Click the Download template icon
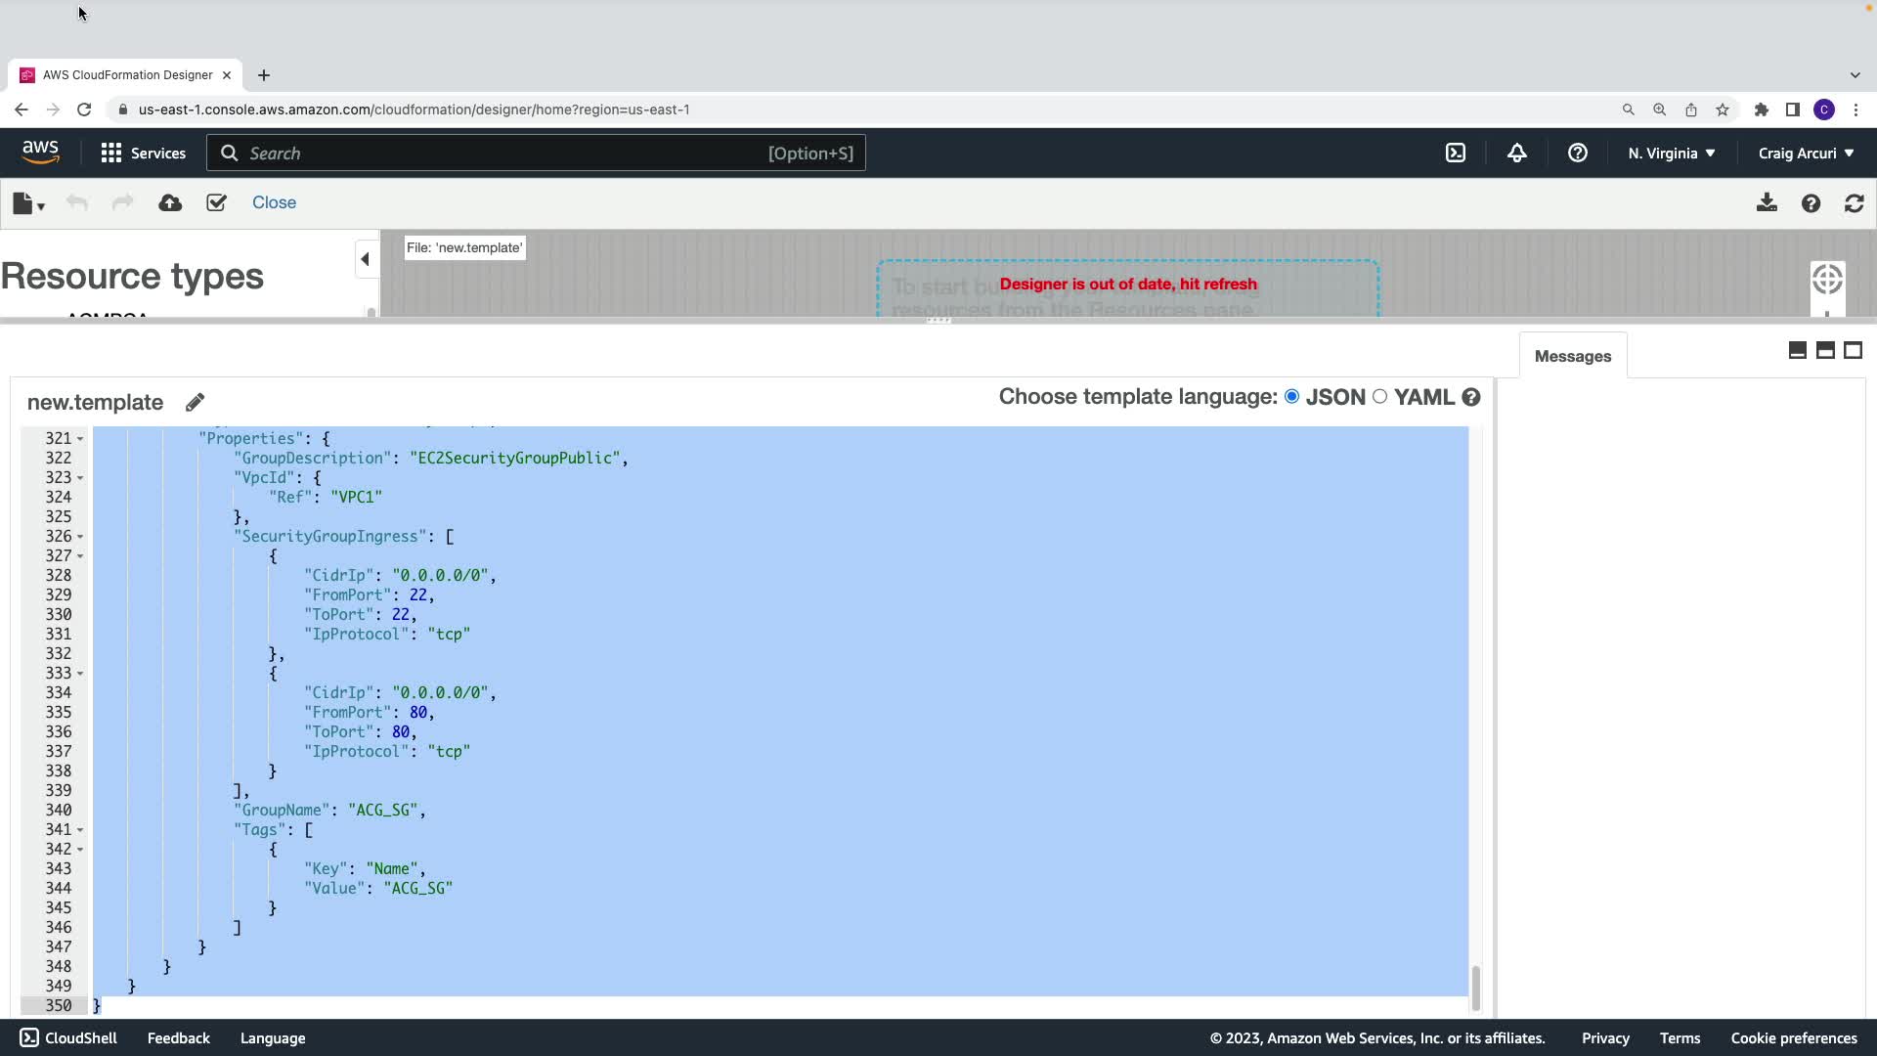The image size is (1877, 1056). 1767,202
